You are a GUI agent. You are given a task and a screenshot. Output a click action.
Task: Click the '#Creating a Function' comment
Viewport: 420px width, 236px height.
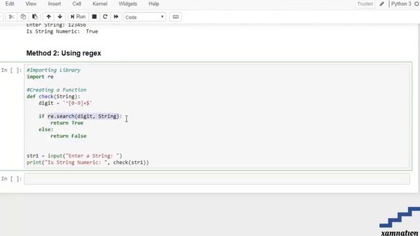[x=56, y=90]
